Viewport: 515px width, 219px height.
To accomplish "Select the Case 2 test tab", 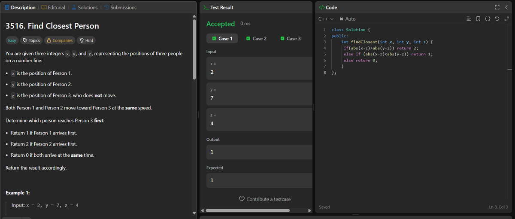I will (x=256, y=38).
